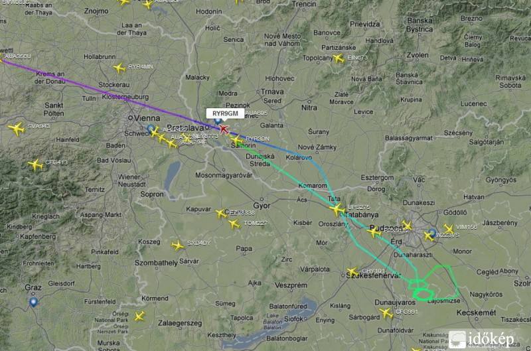The height and width of the screenshot is (351, 531).
Task: Select the SVA943 aircraft icon
Action: (16, 129)
